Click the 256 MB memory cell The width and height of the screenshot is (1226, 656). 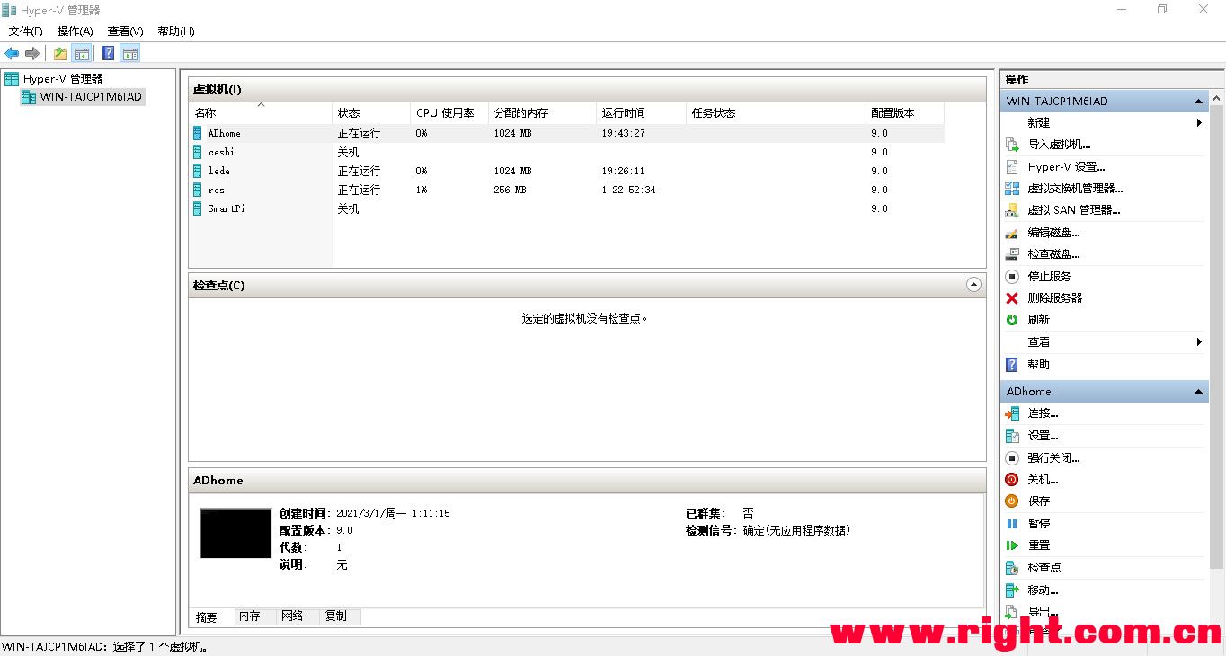point(511,190)
